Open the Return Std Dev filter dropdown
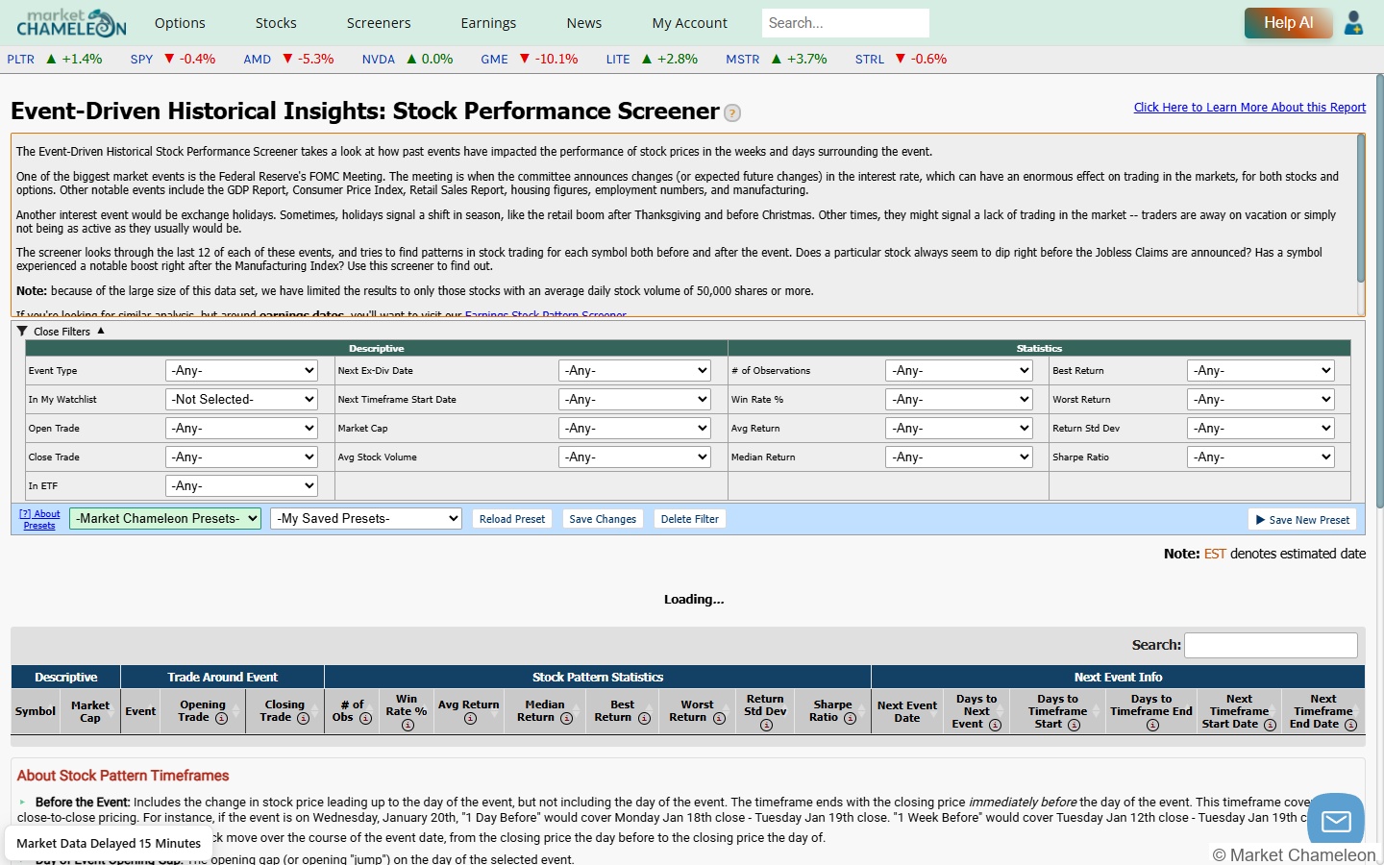The image size is (1384, 865). [1261, 428]
